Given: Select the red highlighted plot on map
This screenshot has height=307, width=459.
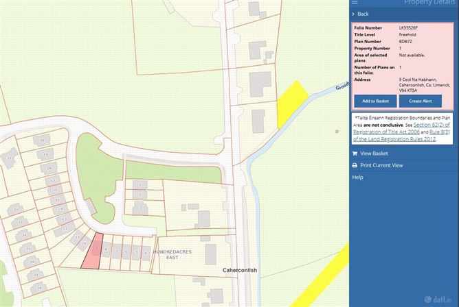Looking at the screenshot, I should click(x=91, y=251).
